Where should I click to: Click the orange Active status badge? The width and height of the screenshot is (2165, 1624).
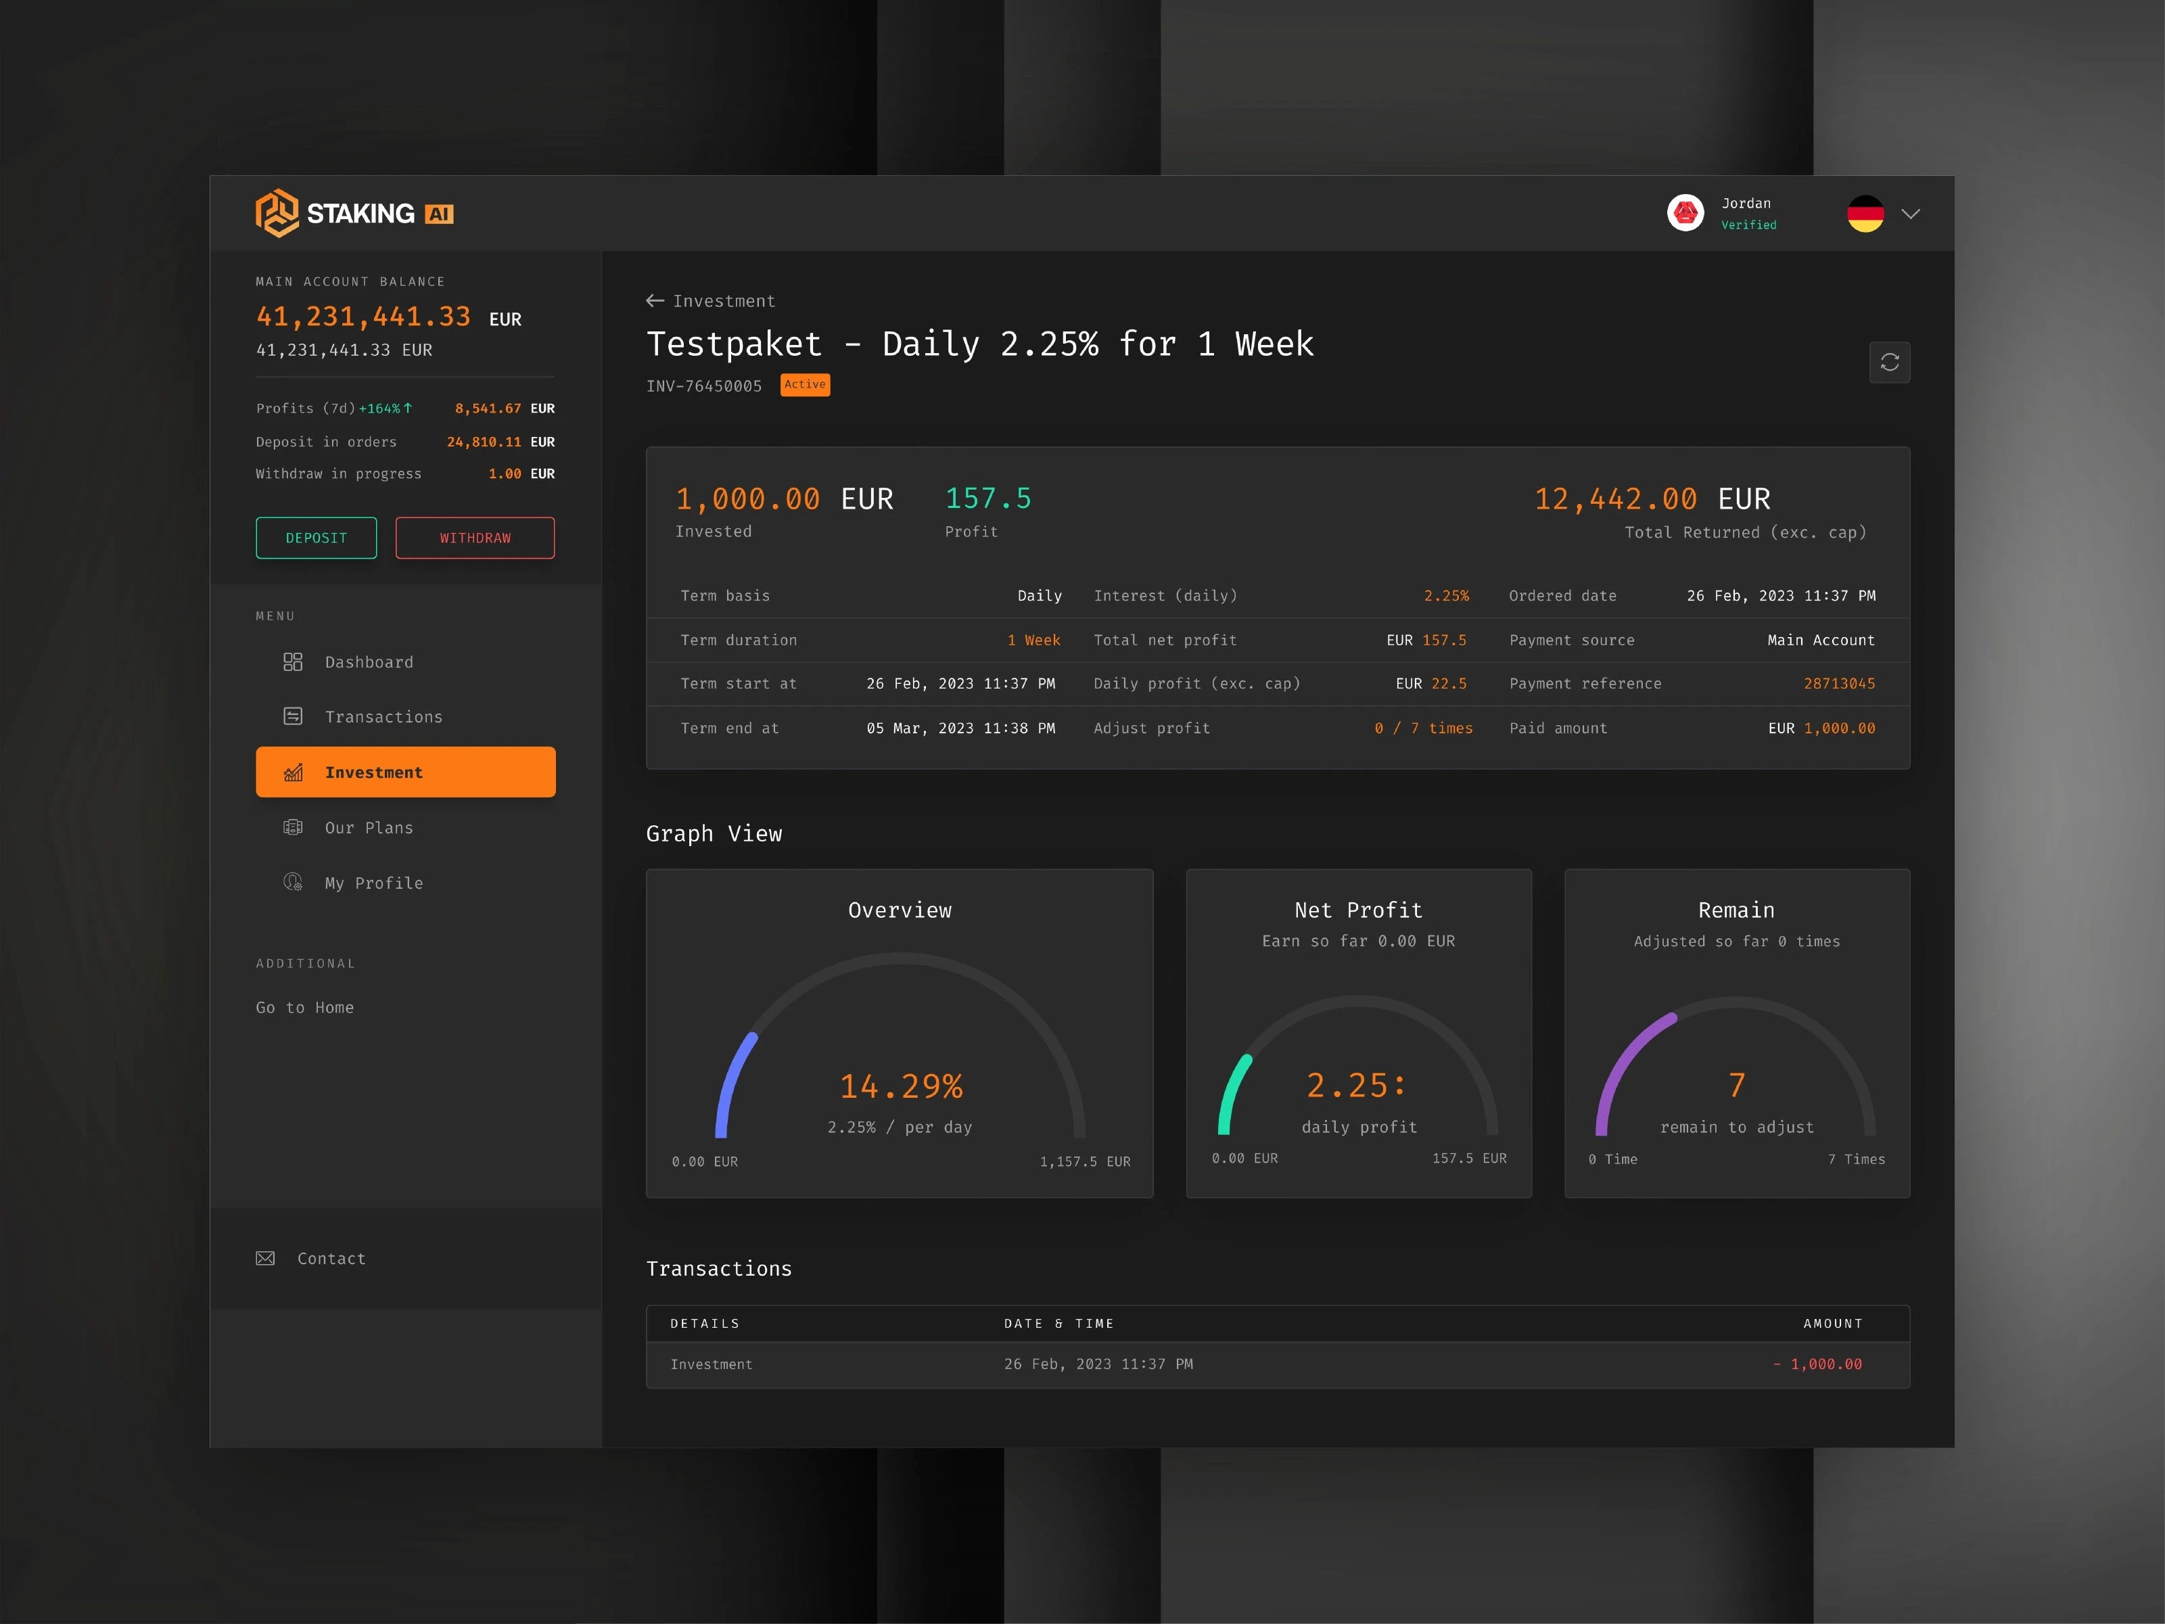(805, 385)
